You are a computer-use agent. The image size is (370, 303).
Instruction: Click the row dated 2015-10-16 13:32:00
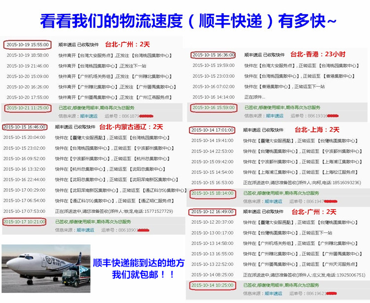click(84, 169)
